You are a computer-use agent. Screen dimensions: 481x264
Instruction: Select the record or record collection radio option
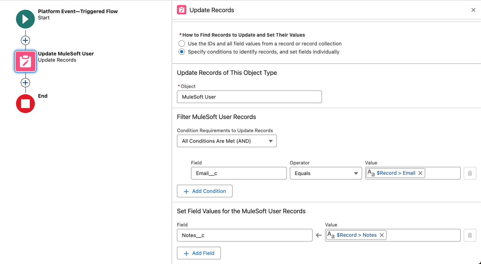tap(182, 44)
